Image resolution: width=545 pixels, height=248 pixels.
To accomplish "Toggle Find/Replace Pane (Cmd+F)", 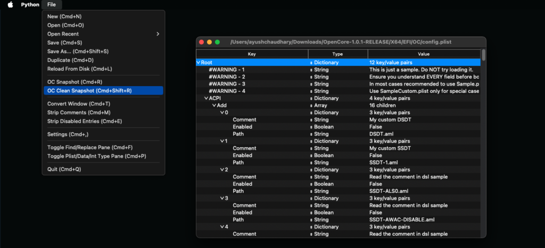I will point(103,148).
